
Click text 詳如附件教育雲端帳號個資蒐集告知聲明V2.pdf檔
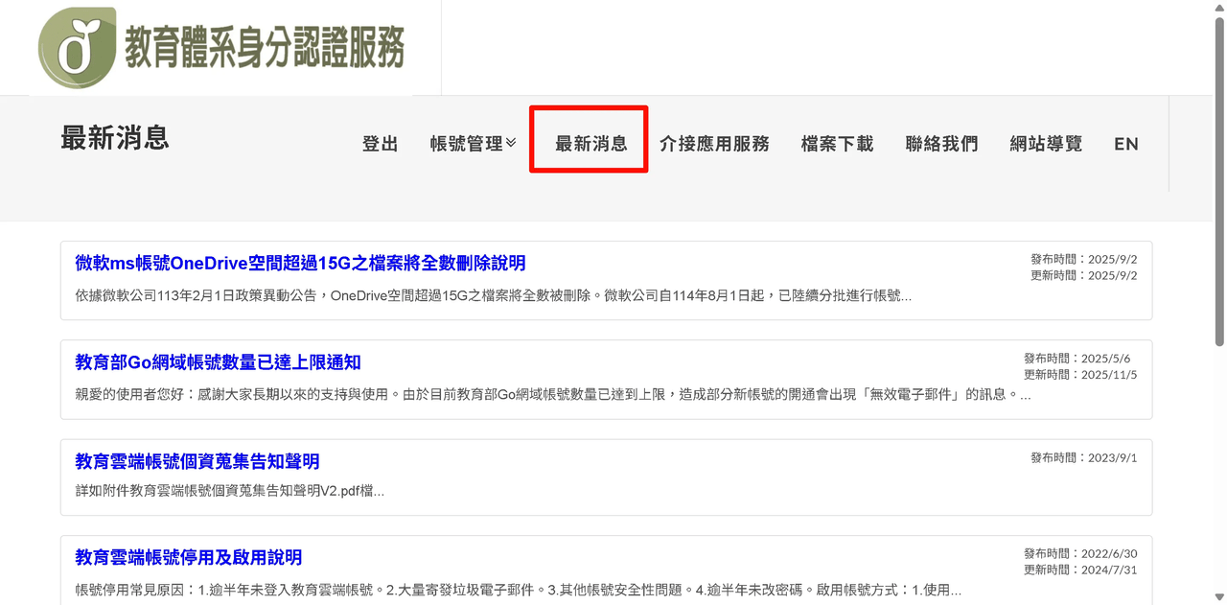click(x=230, y=491)
